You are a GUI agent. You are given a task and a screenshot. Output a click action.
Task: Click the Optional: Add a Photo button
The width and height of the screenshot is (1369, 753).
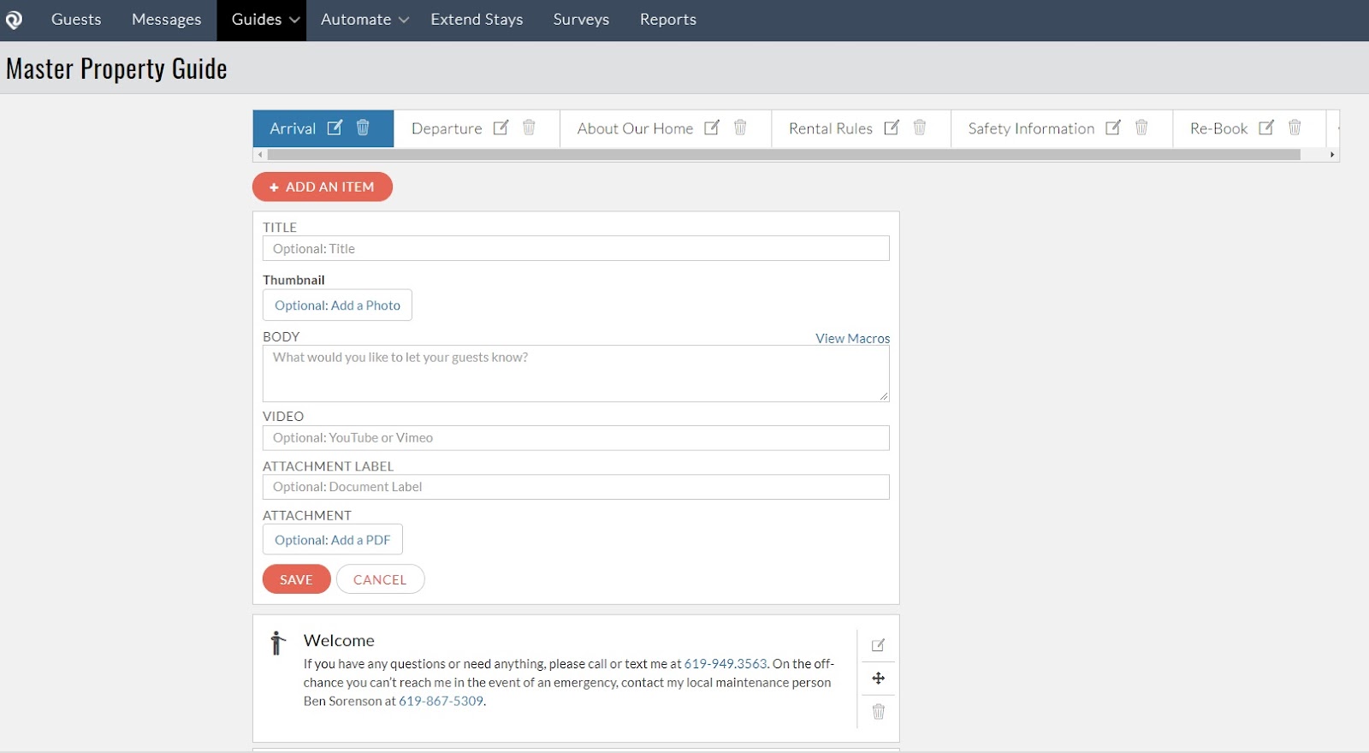click(x=337, y=305)
